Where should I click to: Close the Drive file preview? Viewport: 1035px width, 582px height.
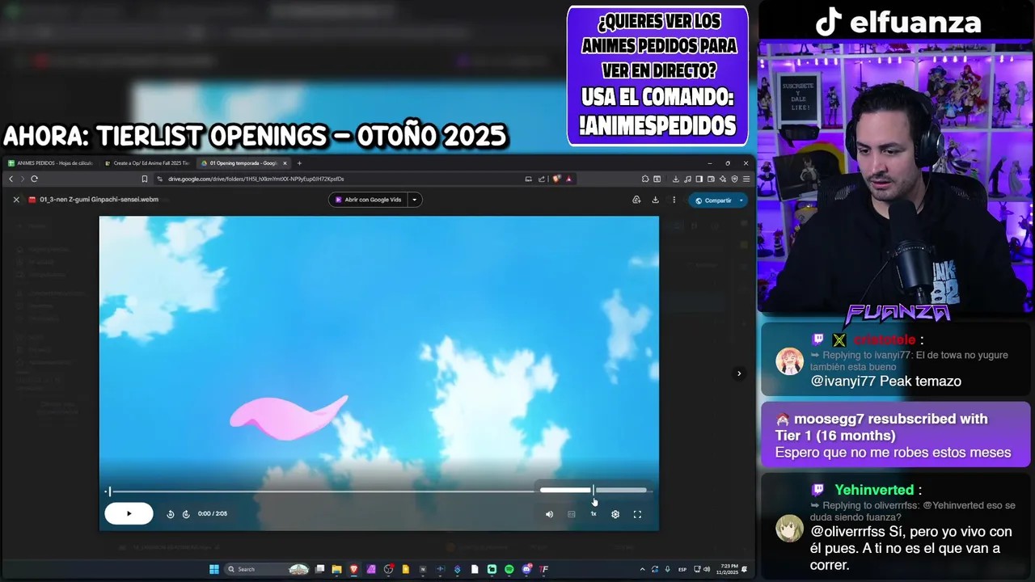(16, 200)
